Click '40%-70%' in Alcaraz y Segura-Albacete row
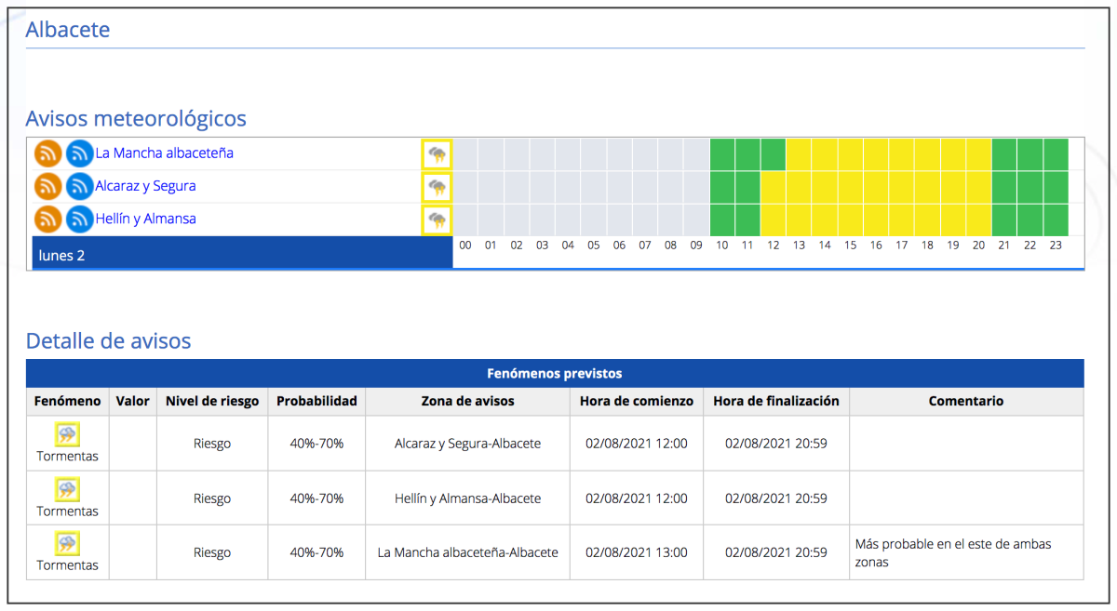1117x611 pixels. click(x=316, y=444)
